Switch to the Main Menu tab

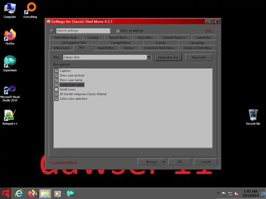click(x=145, y=37)
